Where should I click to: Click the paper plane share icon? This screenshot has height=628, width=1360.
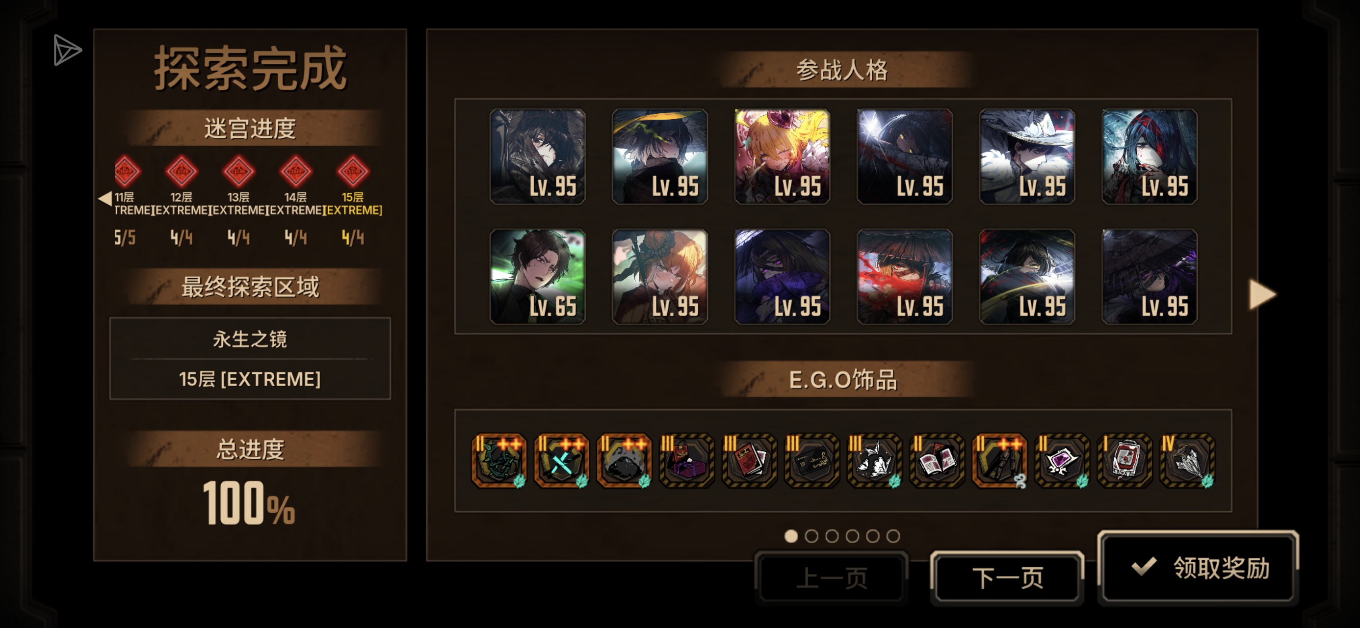pos(67,50)
